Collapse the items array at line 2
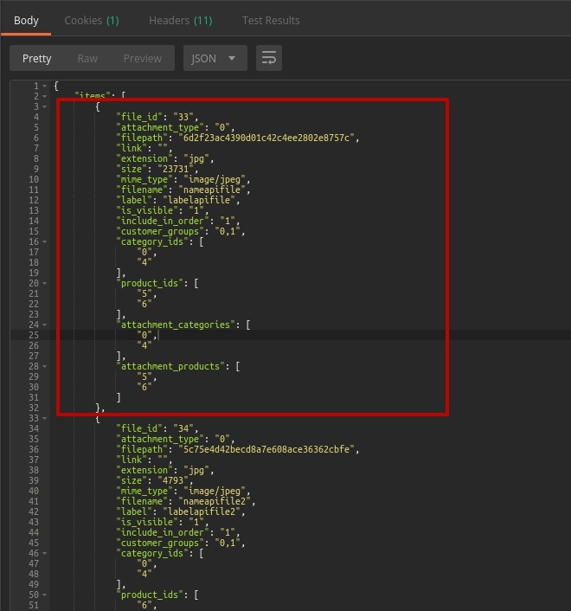This screenshot has width=571, height=611. click(44, 96)
